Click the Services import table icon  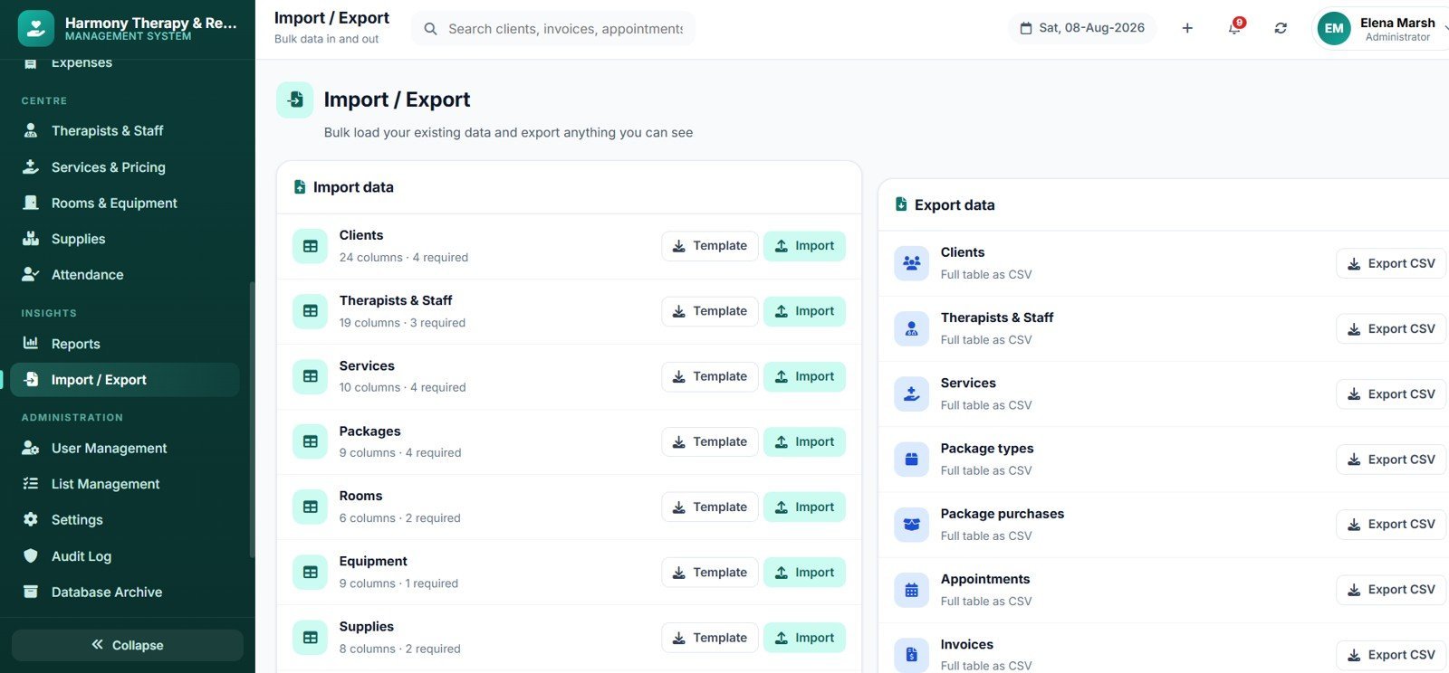click(x=310, y=376)
